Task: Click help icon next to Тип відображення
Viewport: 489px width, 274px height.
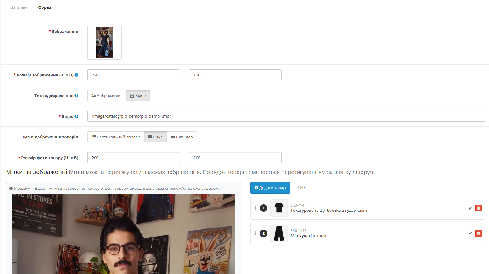Action: pos(76,95)
